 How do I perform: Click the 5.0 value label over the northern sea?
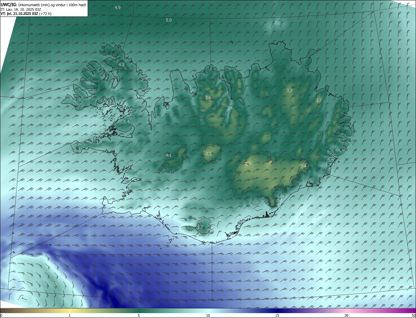(x=169, y=20)
